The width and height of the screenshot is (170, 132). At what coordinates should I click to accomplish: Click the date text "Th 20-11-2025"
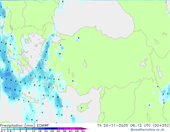pyautogui.click(x=113, y=126)
